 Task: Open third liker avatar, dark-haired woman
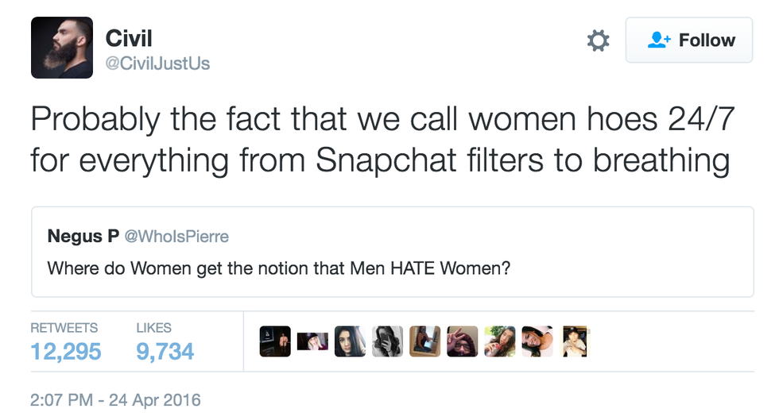(350, 341)
